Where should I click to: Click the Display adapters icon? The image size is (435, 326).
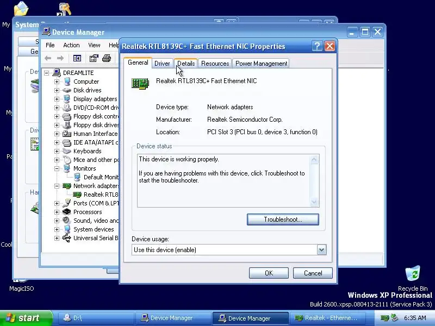67,99
